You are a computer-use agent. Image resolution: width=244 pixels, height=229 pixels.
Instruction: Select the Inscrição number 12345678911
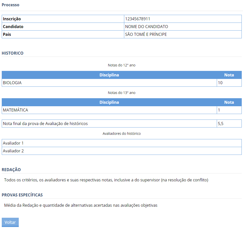(137, 19)
